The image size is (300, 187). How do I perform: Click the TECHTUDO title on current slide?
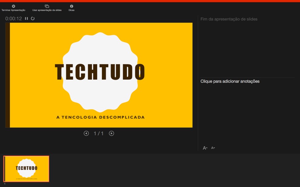point(100,72)
